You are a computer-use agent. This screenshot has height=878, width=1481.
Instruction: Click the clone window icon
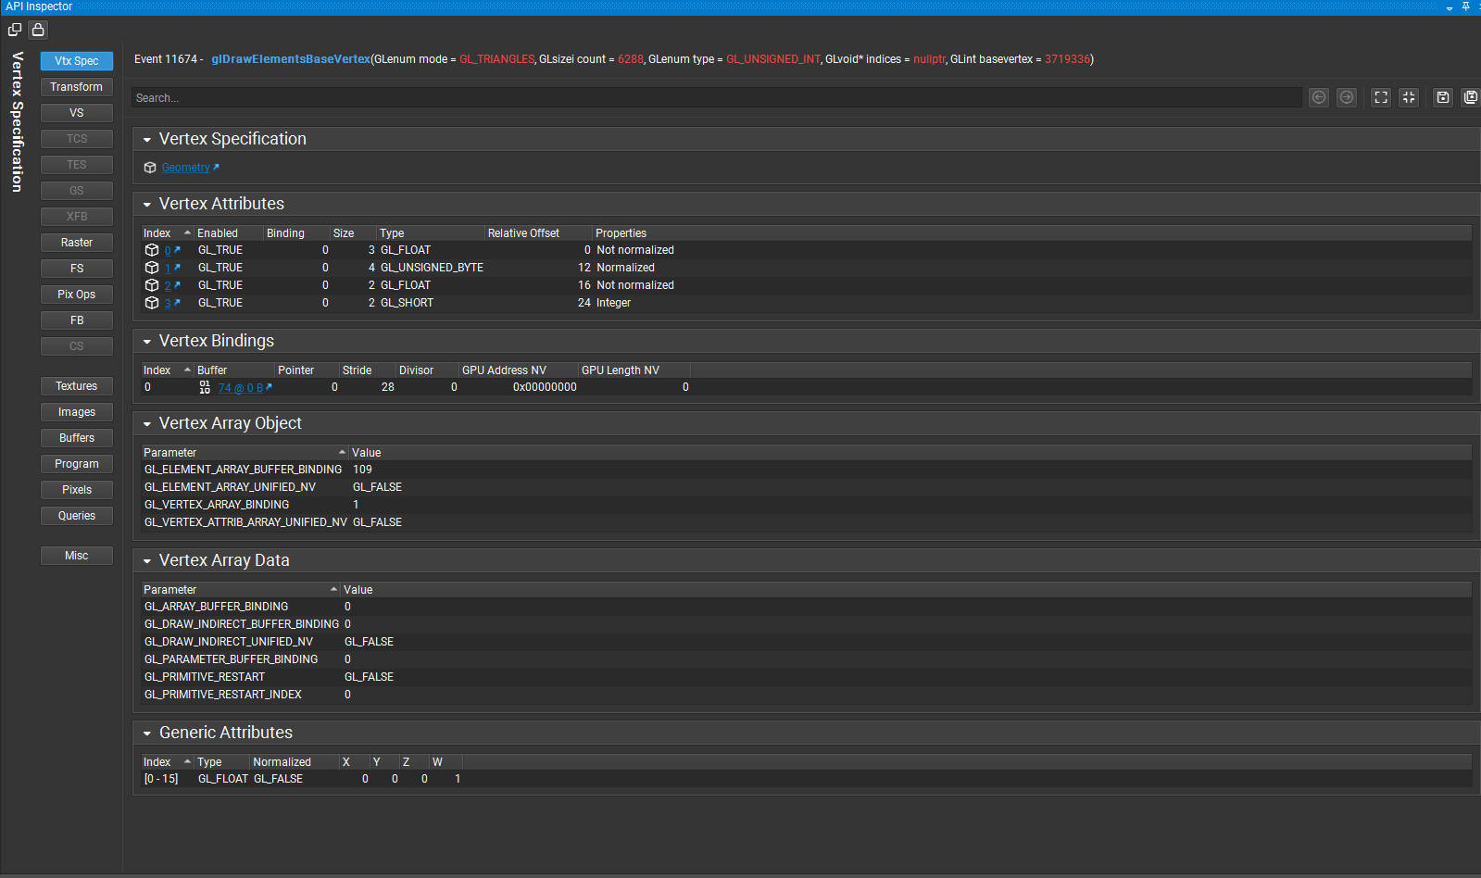point(15,30)
